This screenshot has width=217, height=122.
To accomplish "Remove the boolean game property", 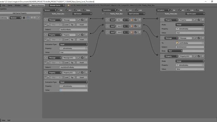I will (39, 18).
